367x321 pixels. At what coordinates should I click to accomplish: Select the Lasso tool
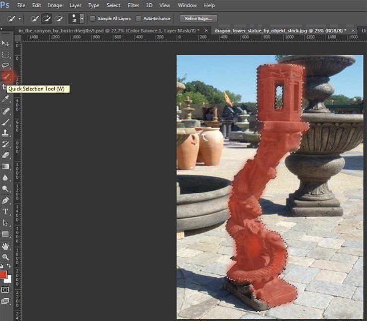(6, 65)
